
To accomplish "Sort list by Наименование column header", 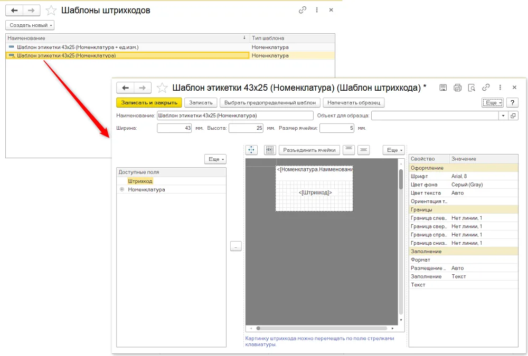I will 127,38.
